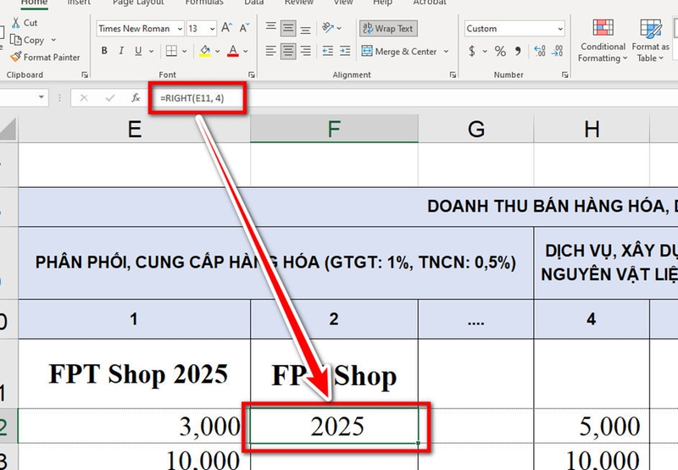The height and width of the screenshot is (470, 678).
Task: Click cell containing FPT Shop 2025
Action: [135, 373]
